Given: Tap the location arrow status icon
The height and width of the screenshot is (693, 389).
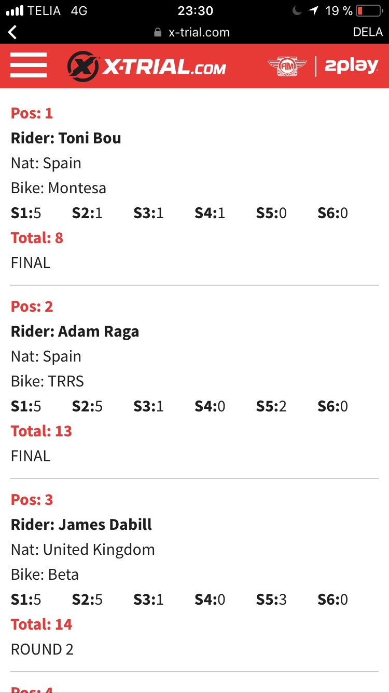Looking at the screenshot, I should (x=314, y=10).
